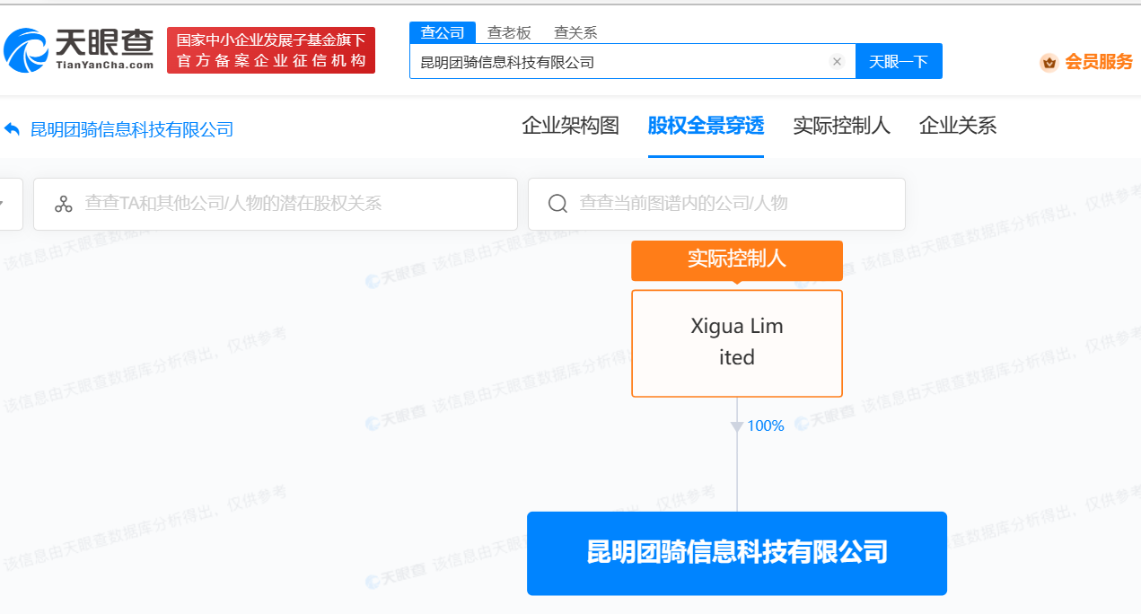Switch to the 查老板 search tab
The width and height of the screenshot is (1141, 614).
[x=509, y=32]
